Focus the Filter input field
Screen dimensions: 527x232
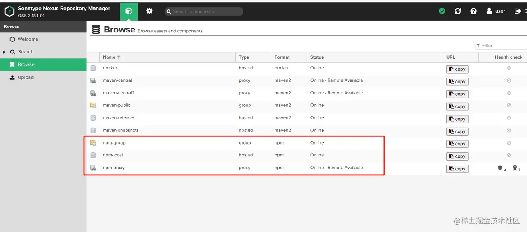click(x=501, y=46)
